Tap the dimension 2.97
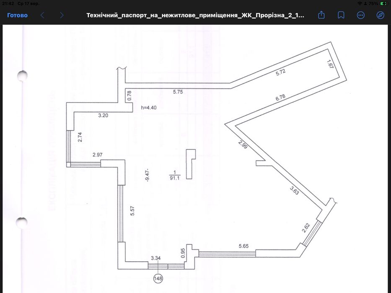The height and width of the screenshot is (293, 391). click(98, 155)
